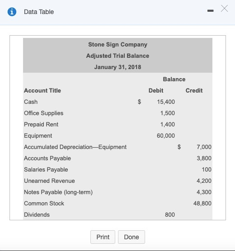This screenshot has height=251, width=235.
Task: Click the 'Account Title' header
Action: click(x=42, y=91)
